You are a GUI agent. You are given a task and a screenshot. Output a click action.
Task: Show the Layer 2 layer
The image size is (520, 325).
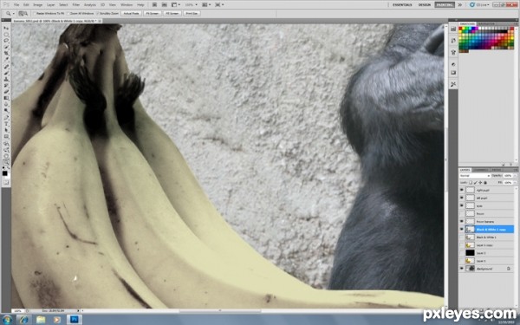click(x=462, y=253)
